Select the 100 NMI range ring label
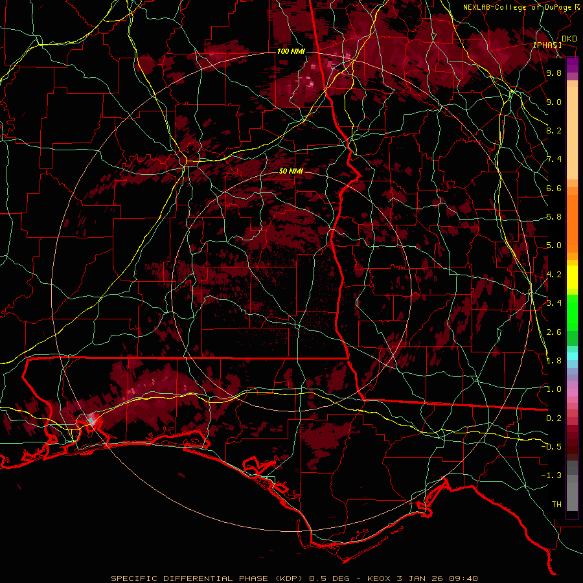The height and width of the screenshot is (583, 583). coord(291,51)
